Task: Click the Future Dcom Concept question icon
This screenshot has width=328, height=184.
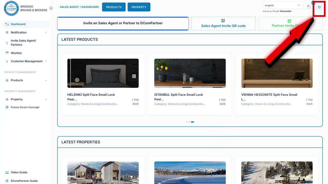Action: pos(7,107)
